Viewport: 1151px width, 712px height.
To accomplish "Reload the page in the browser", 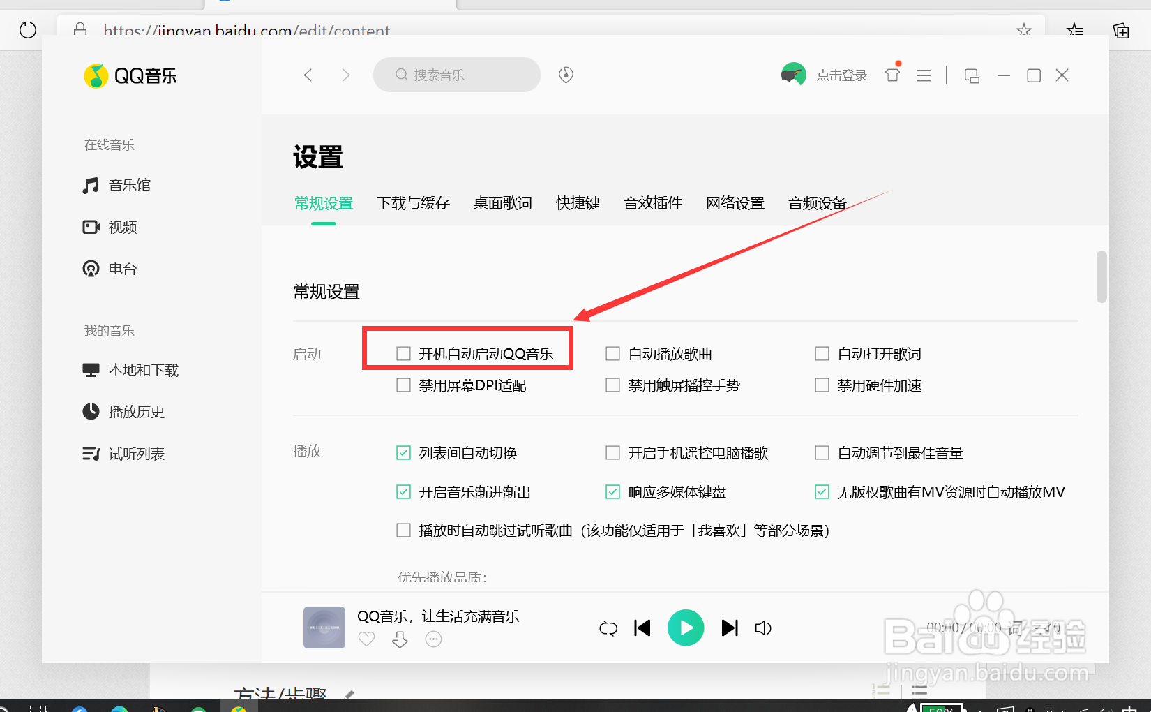I will coord(28,30).
